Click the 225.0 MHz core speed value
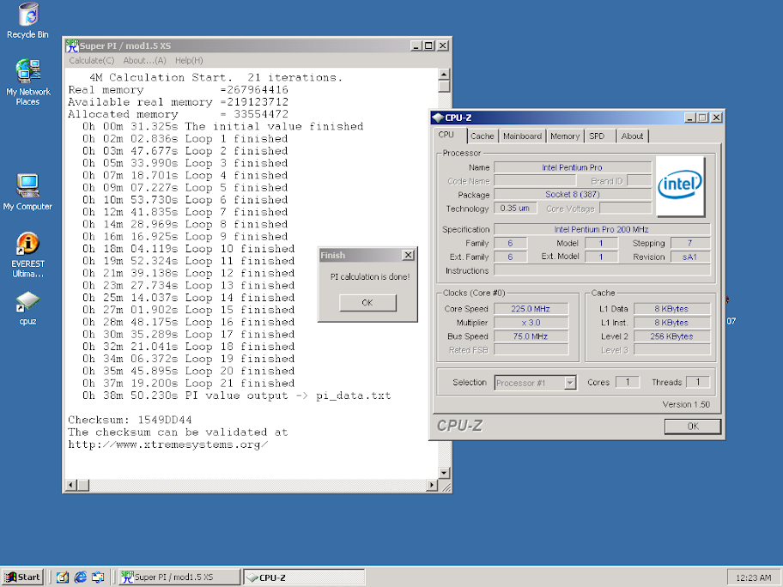The height and width of the screenshot is (587, 783). pos(531,308)
